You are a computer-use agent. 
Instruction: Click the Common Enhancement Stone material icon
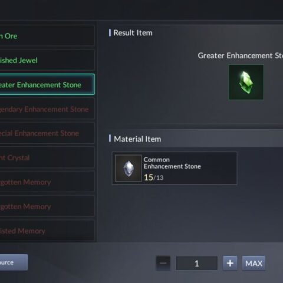128,168
